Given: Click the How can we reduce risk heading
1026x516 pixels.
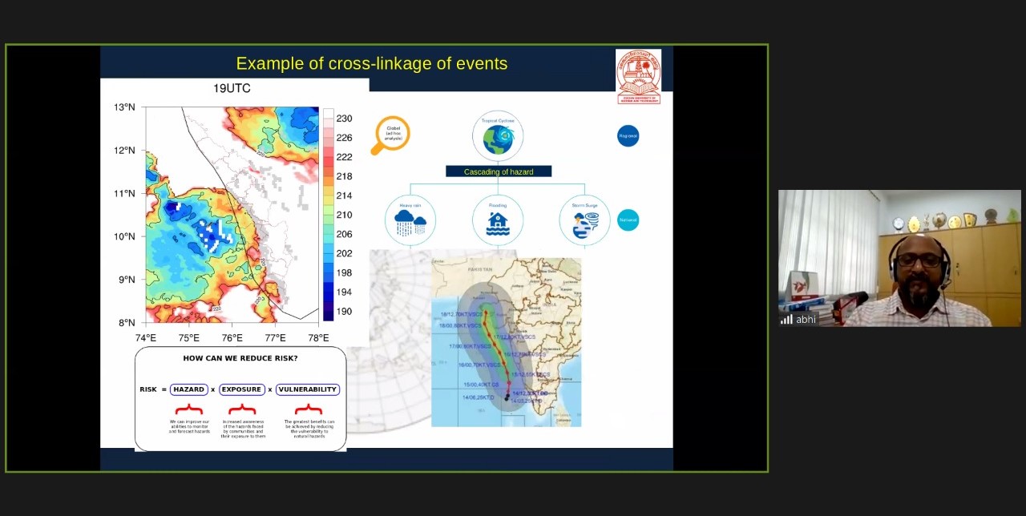Looking at the screenshot, I should [x=240, y=358].
